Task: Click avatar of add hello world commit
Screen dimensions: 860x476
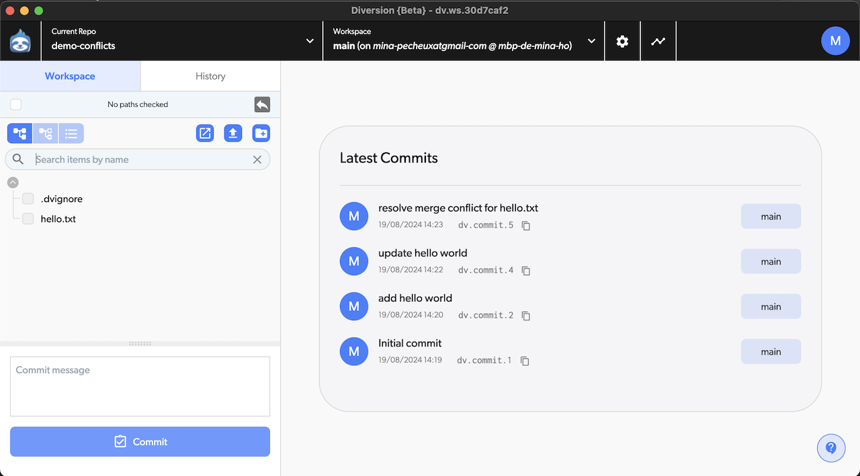Action: pos(354,306)
